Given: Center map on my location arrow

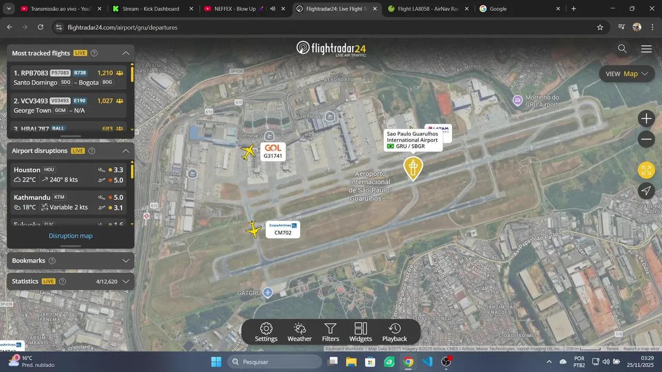Looking at the screenshot, I should click(646, 191).
